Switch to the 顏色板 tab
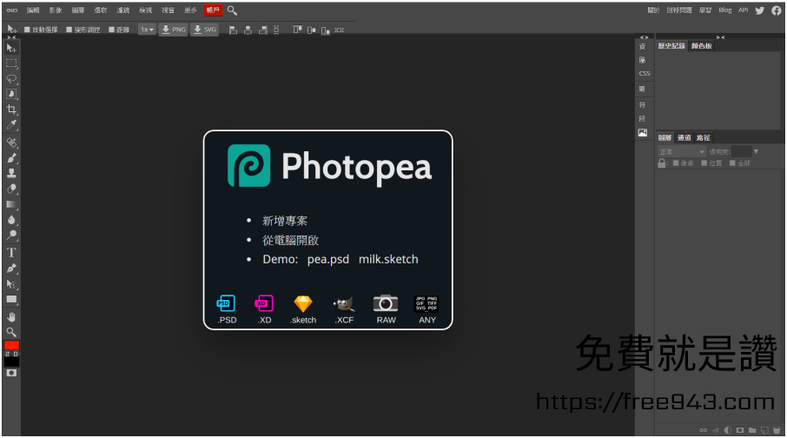This screenshot has height=438, width=787. pyautogui.click(x=701, y=46)
